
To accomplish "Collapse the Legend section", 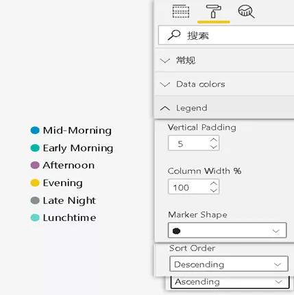I will click(224, 108).
